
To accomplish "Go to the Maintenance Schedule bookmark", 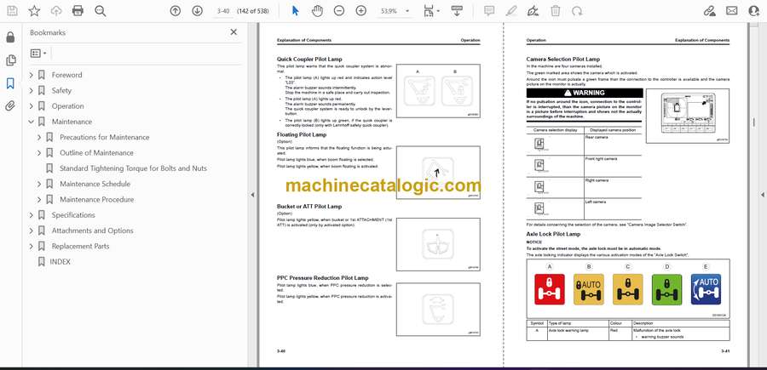I will [95, 184].
